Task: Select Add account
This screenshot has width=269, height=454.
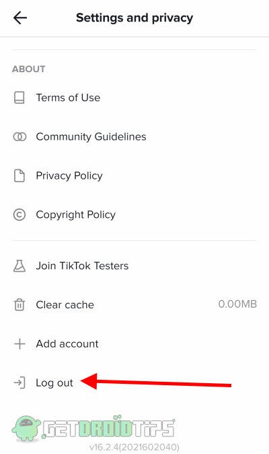Action: [x=134, y=344]
